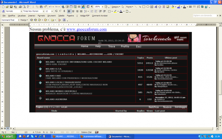
Task: Run spelling and grammar check
Action: [x=28, y=7]
